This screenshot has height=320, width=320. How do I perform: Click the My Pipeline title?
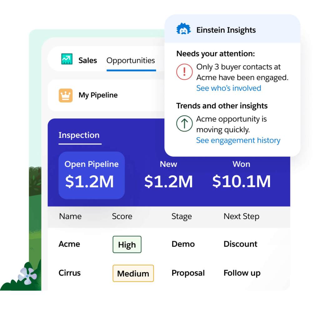coord(98,95)
